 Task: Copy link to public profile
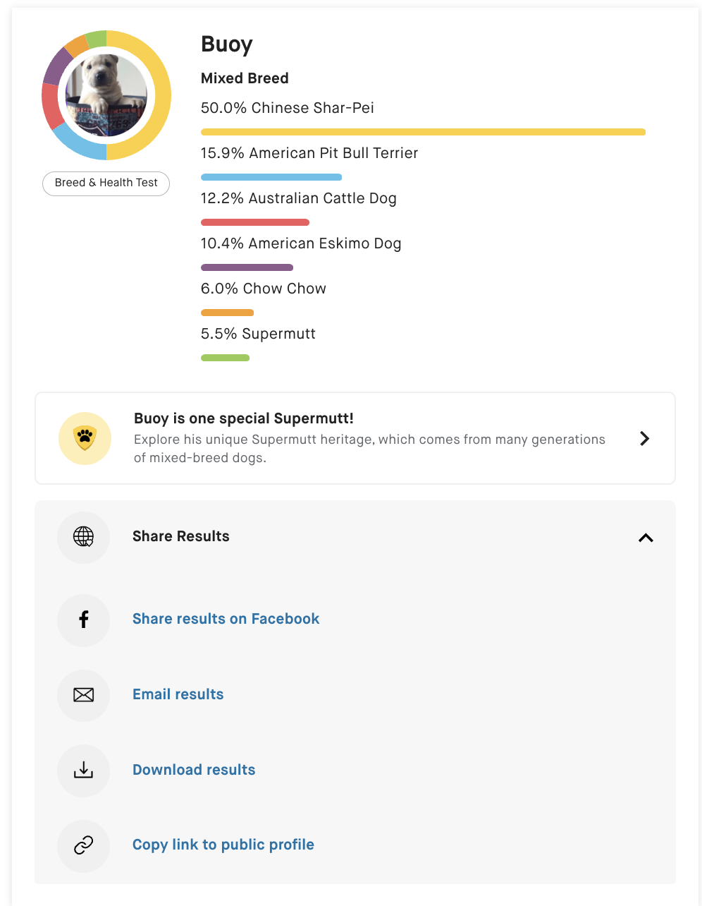(x=223, y=845)
